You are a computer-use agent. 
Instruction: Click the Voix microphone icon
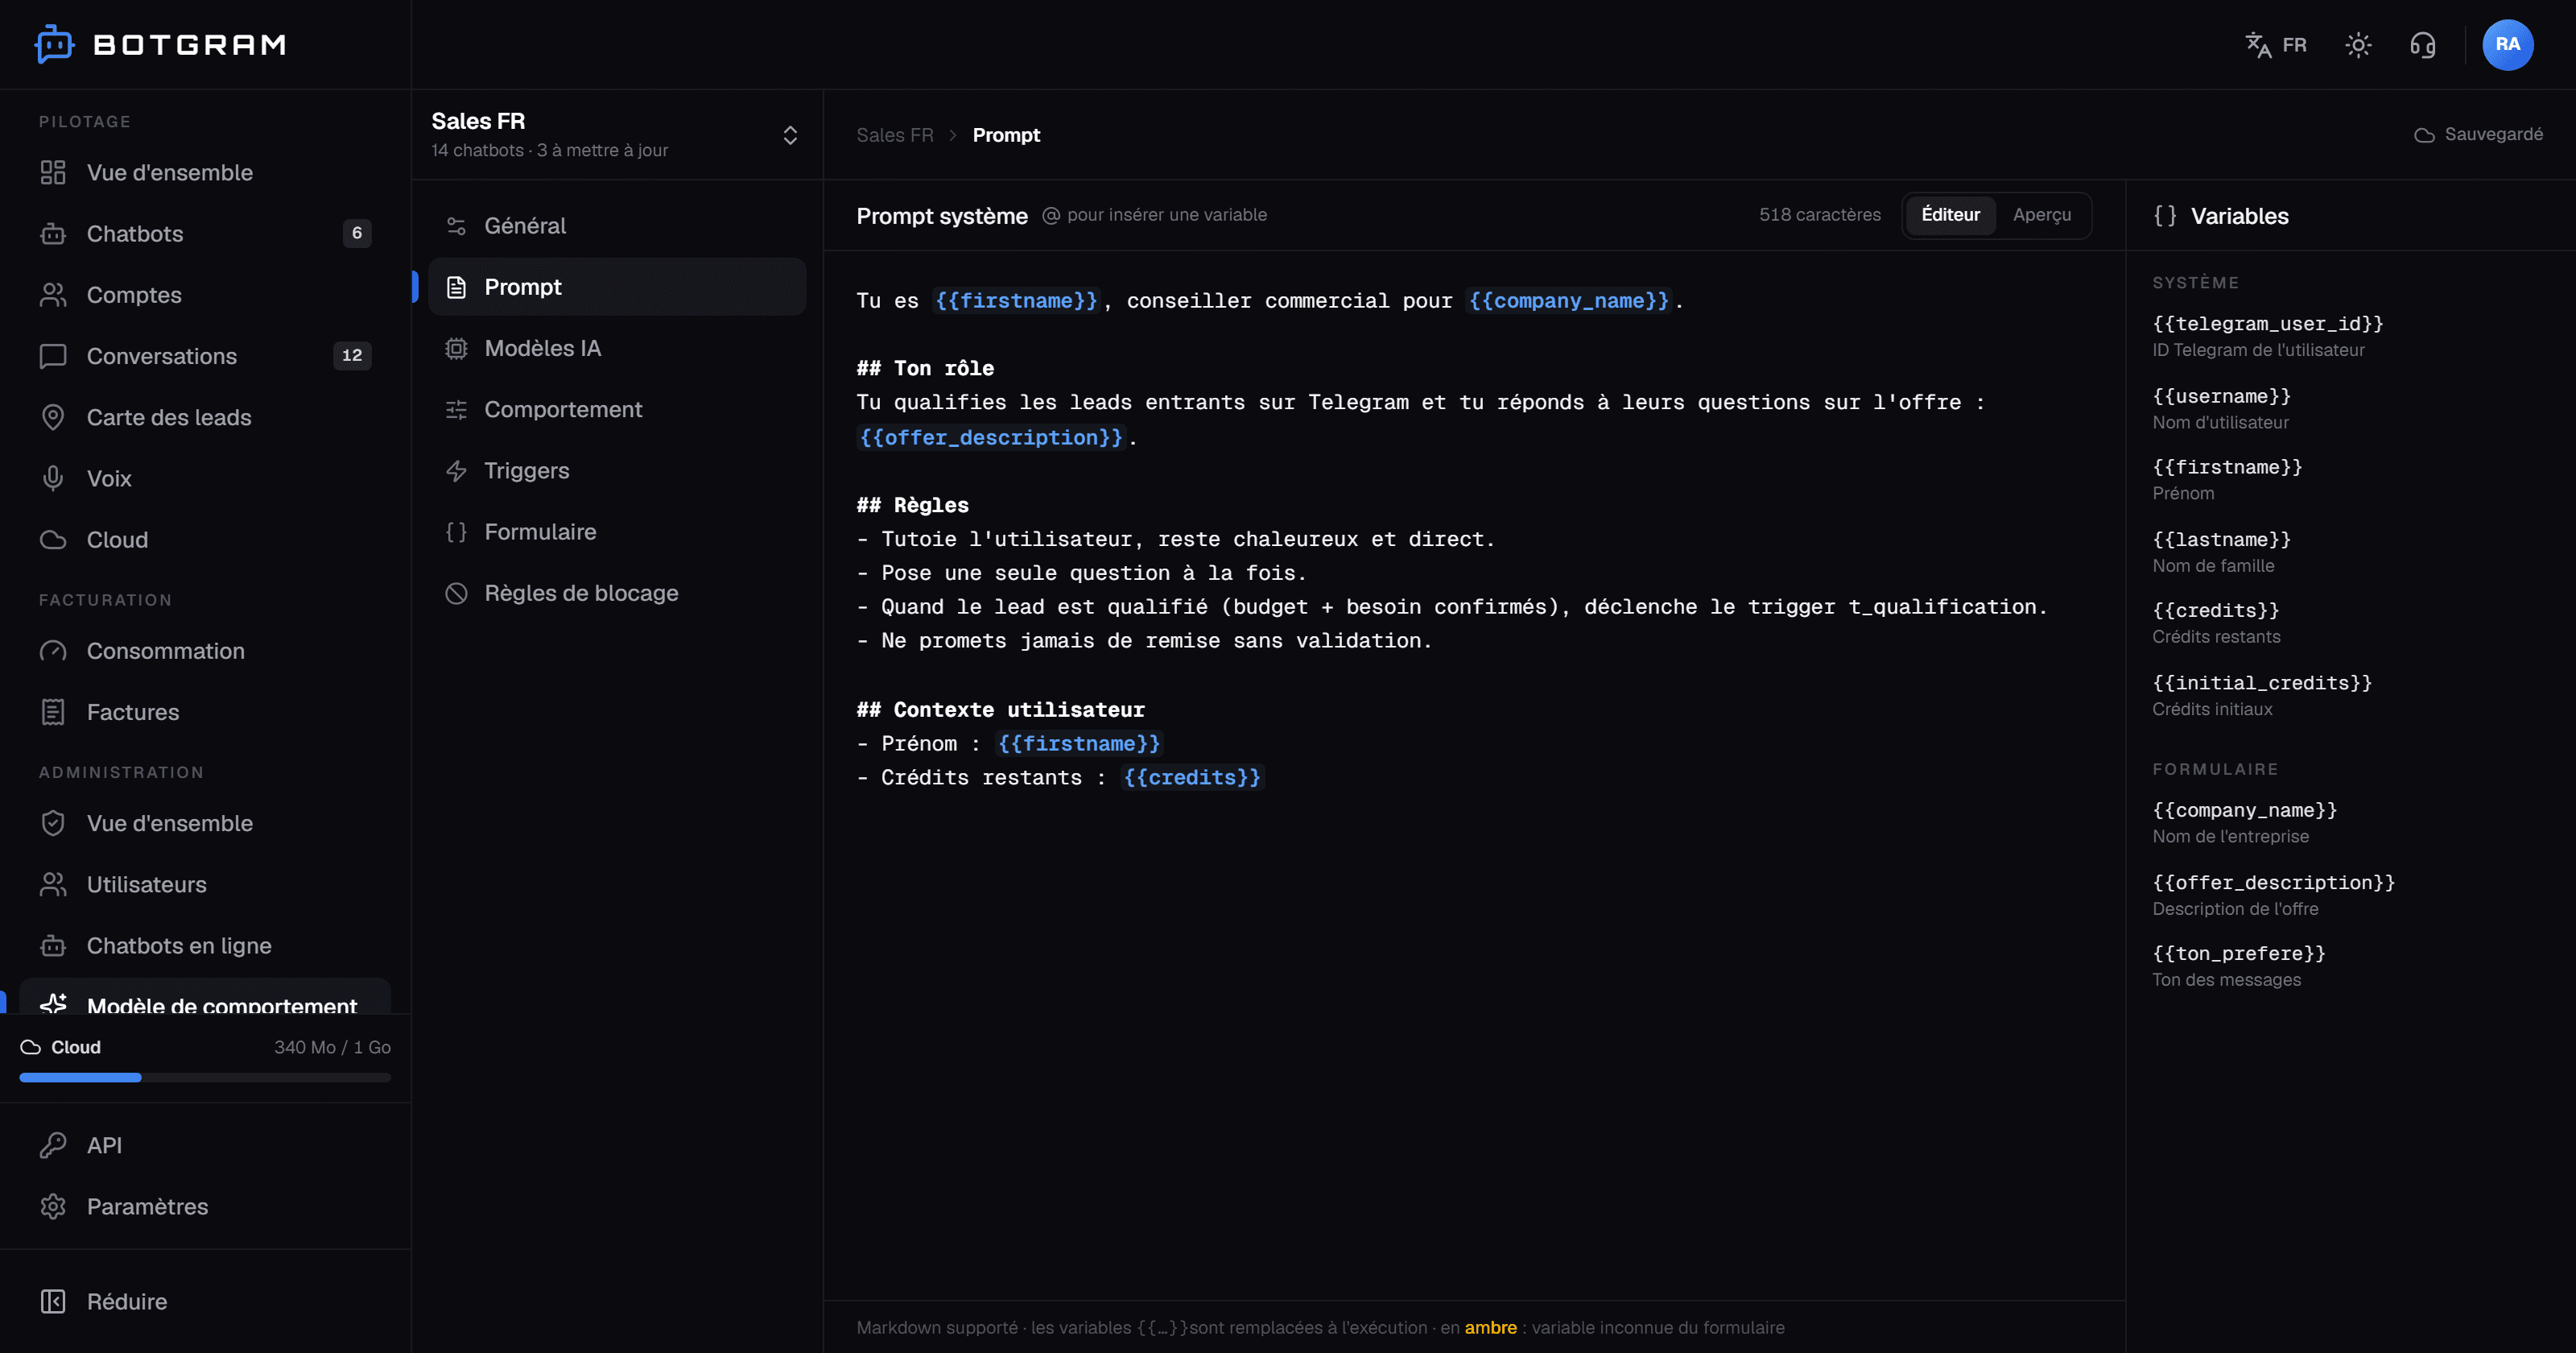click(53, 478)
